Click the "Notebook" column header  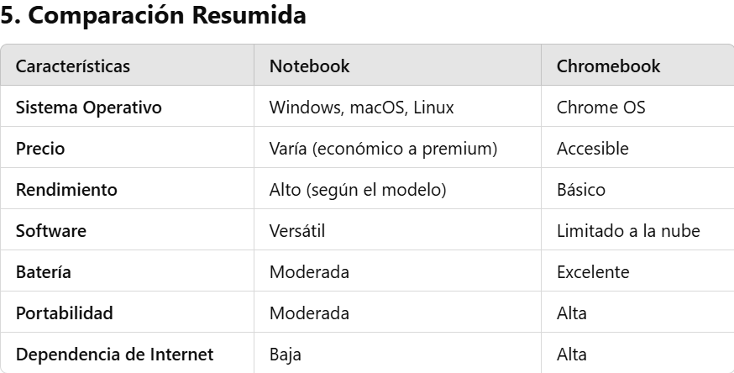tap(309, 66)
